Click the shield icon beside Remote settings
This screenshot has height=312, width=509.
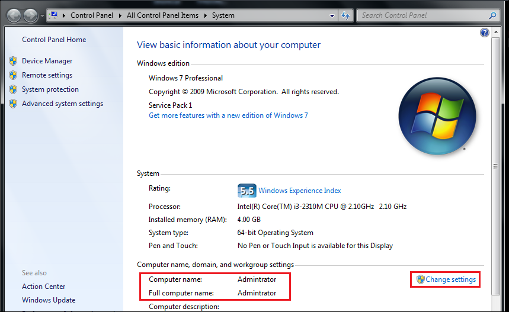click(x=13, y=75)
